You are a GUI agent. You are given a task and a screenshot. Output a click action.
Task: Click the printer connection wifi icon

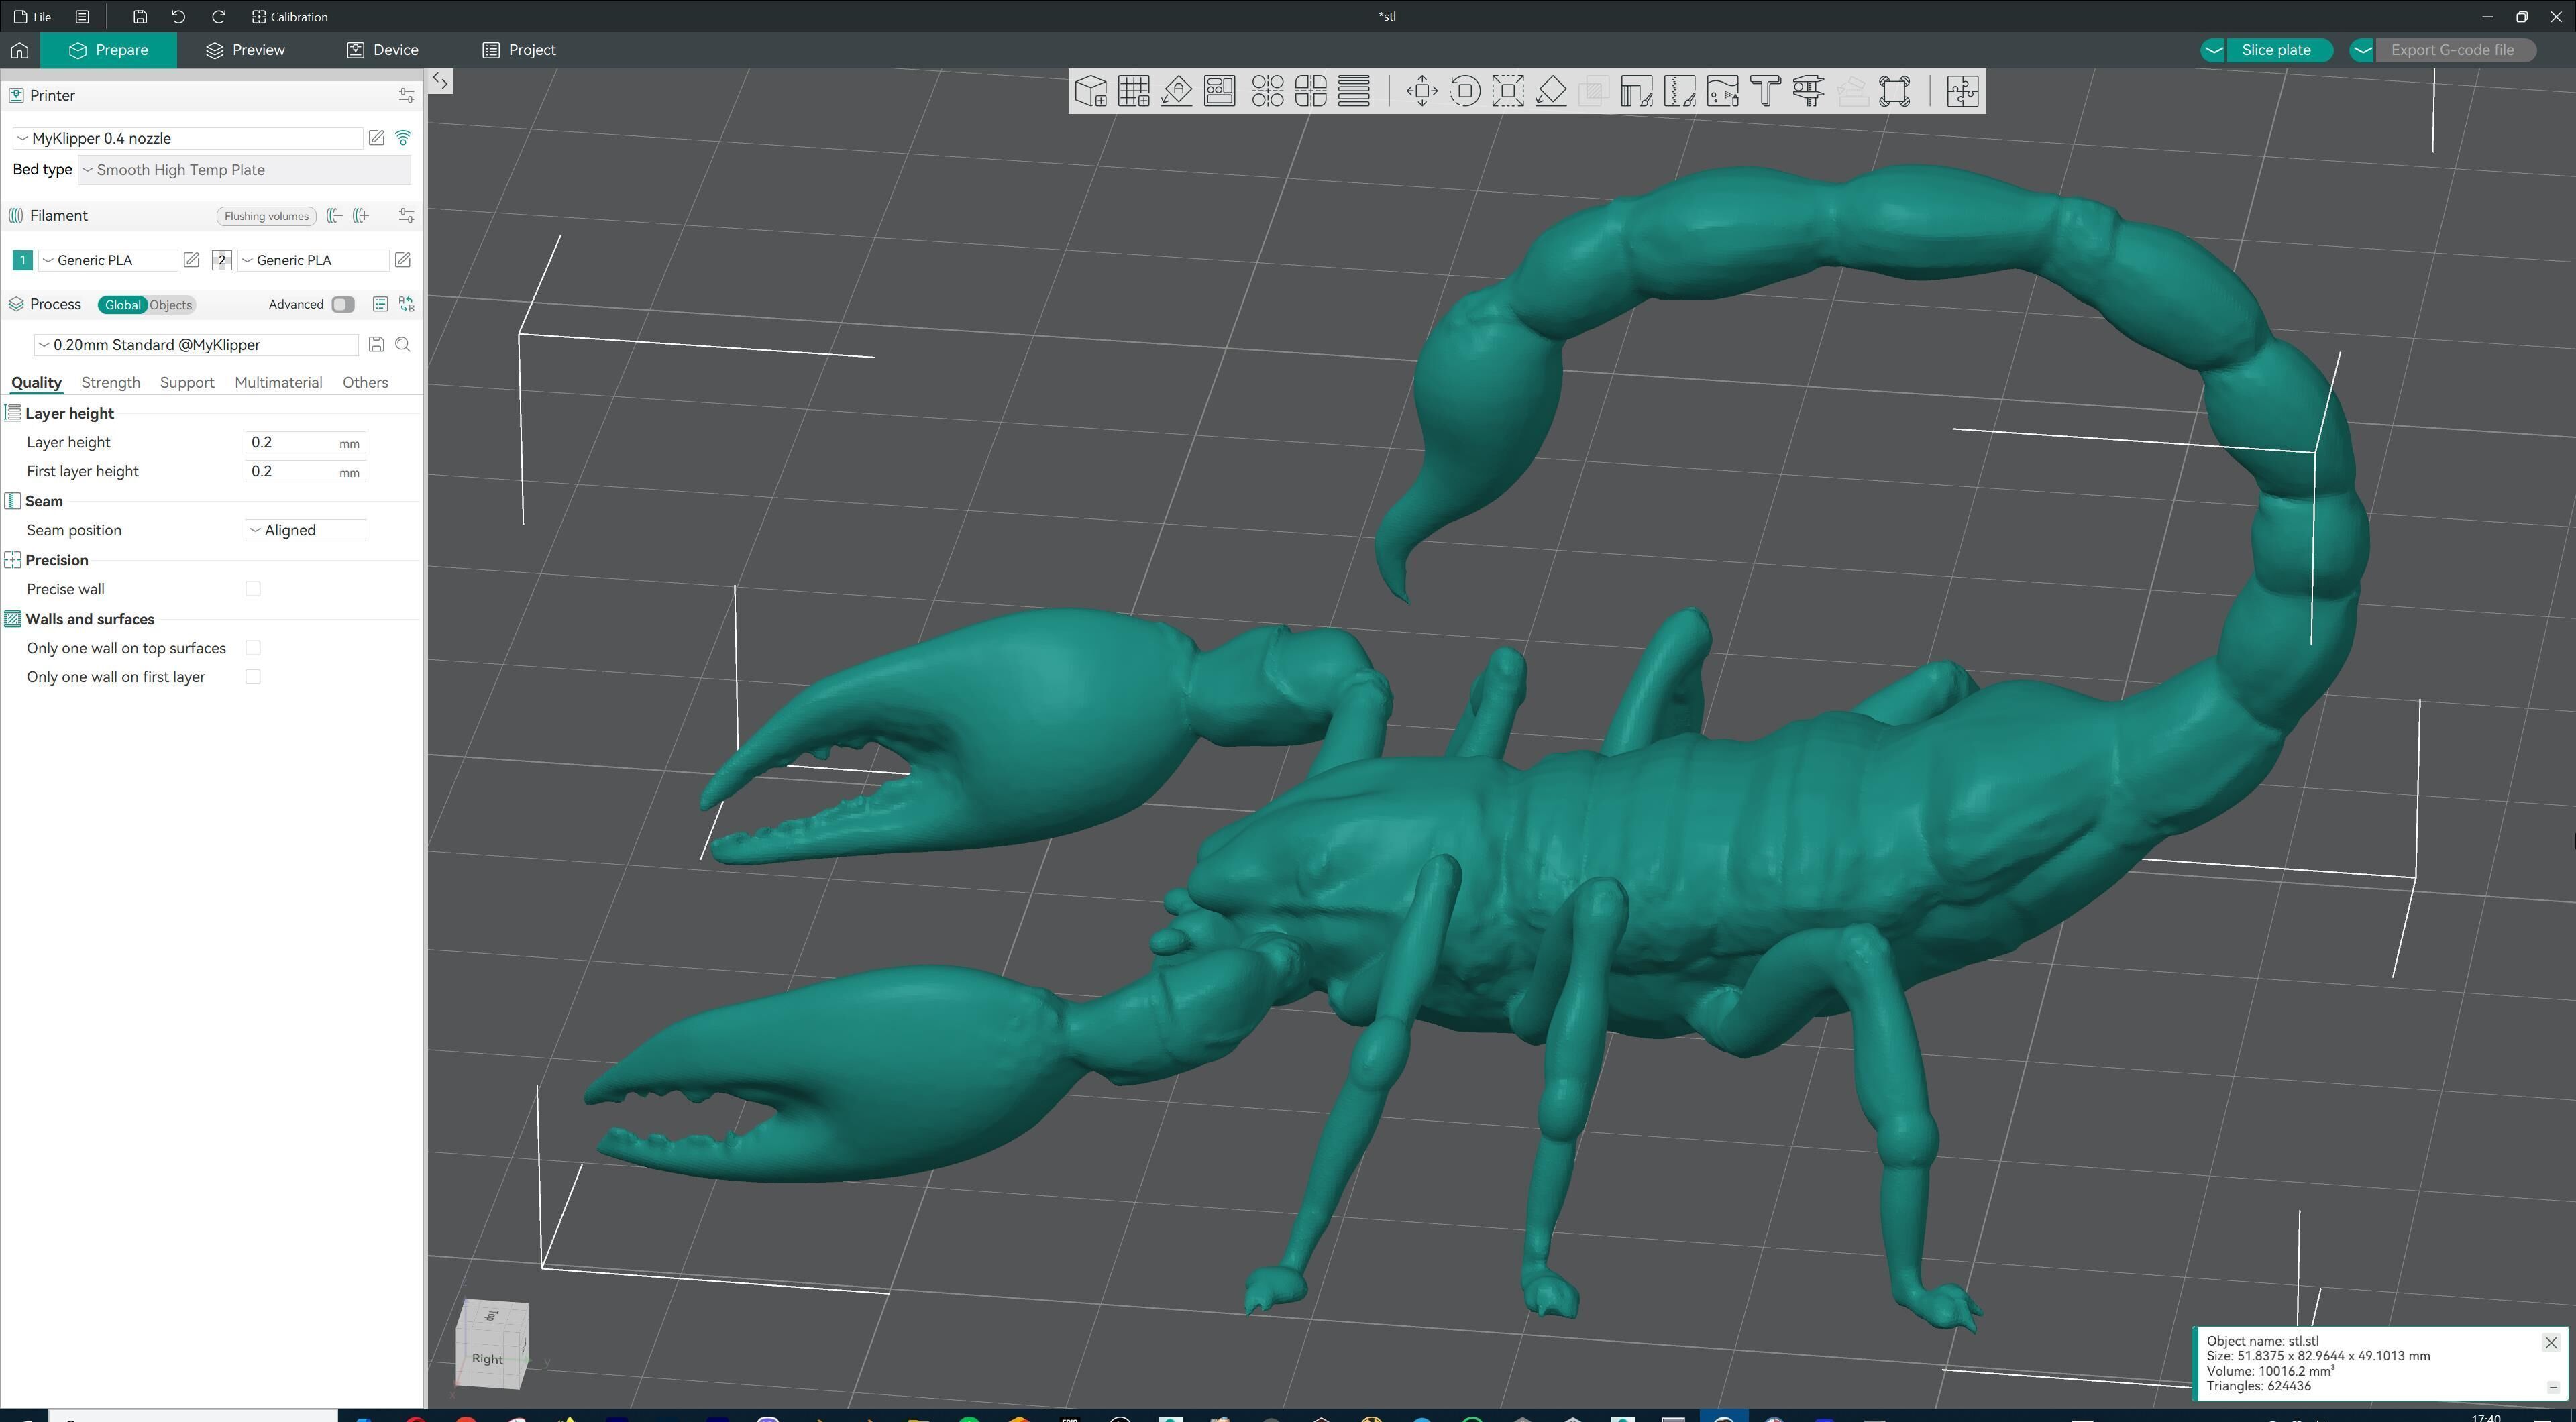click(x=403, y=138)
